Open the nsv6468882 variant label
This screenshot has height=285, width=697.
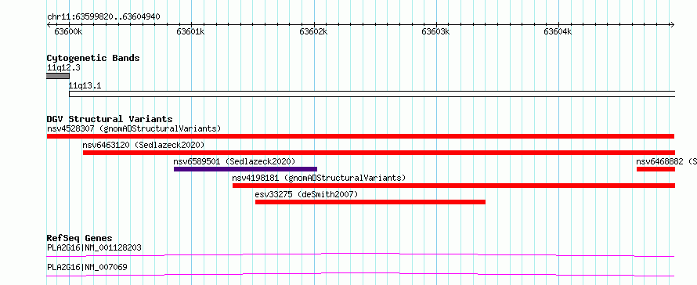tap(666, 162)
